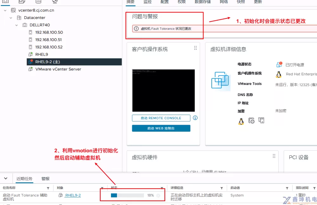Open the 监控 tab
This screenshot has height=205, width=317.
(147, 2)
